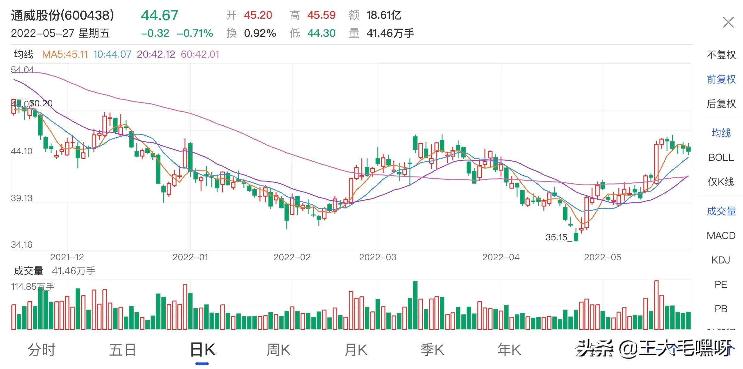Open the 分时 intraday tab
The height and width of the screenshot is (369, 743).
pyautogui.click(x=42, y=350)
